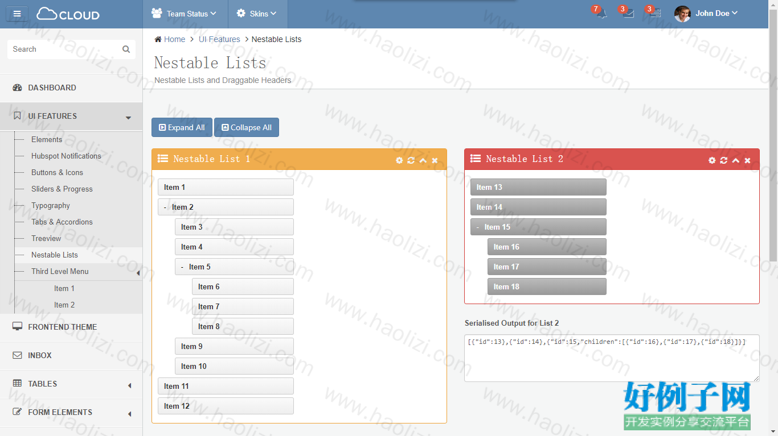Collapse Item 15 in list 2
This screenshot has height=436, width=778.
(478, 227)
